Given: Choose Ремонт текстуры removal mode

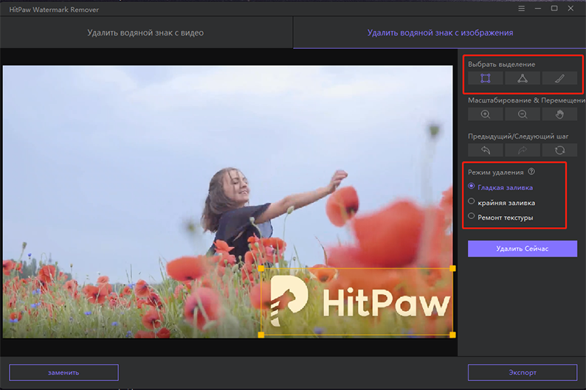Looking at the screenshot, I should pos(500,217).
